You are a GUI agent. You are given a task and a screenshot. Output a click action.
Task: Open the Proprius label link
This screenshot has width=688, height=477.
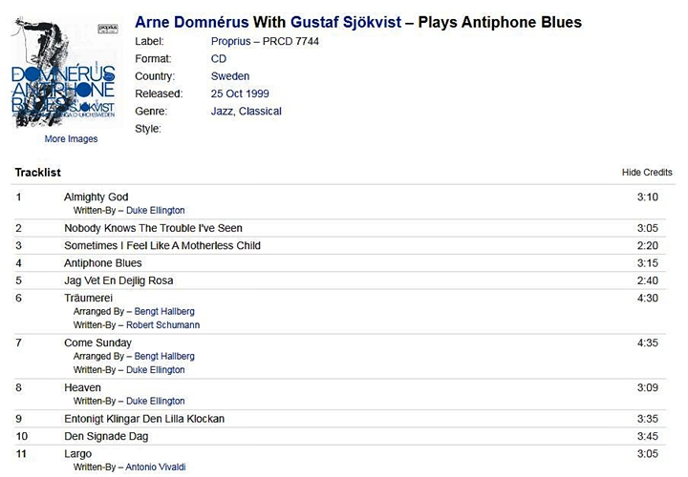click(231, 41)
